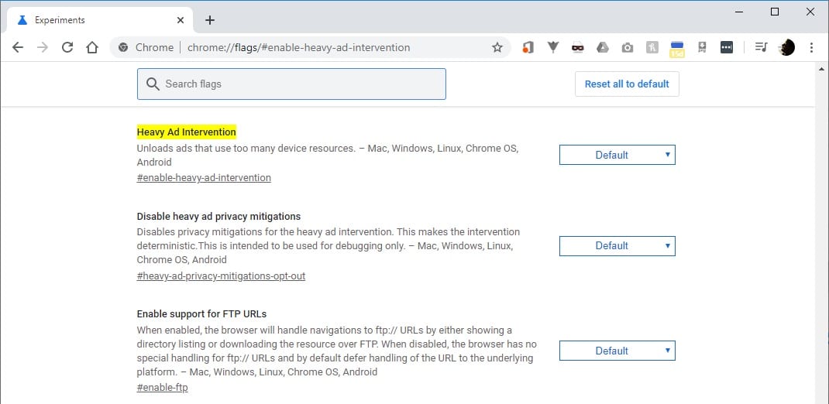Screen dimensions: 829x404
Task: Select the Experiments tab
Action: (x=97, y=20)
